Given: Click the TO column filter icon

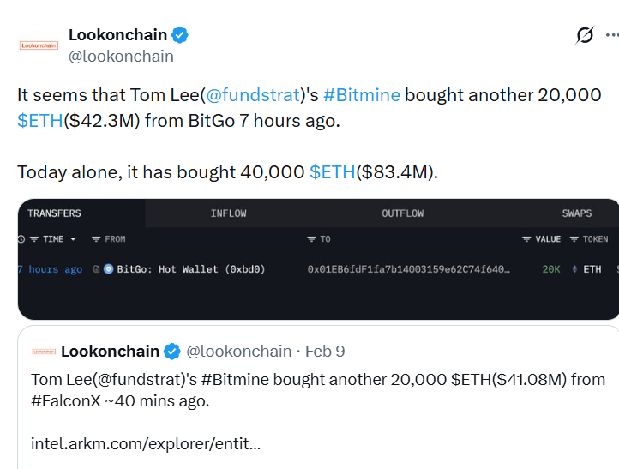Looking at the screenshot, I should pos(312,239).
